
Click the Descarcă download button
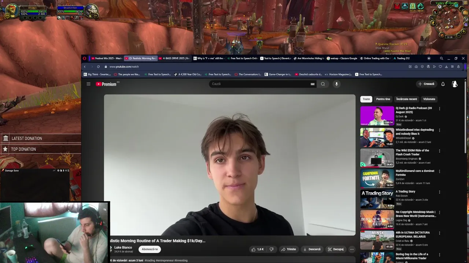click(x=312, y=249)
